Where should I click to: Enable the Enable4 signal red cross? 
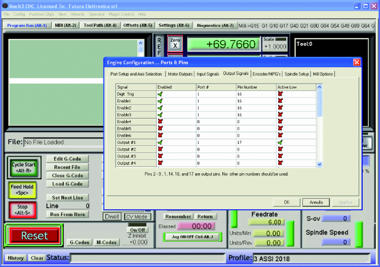point(160,122)
